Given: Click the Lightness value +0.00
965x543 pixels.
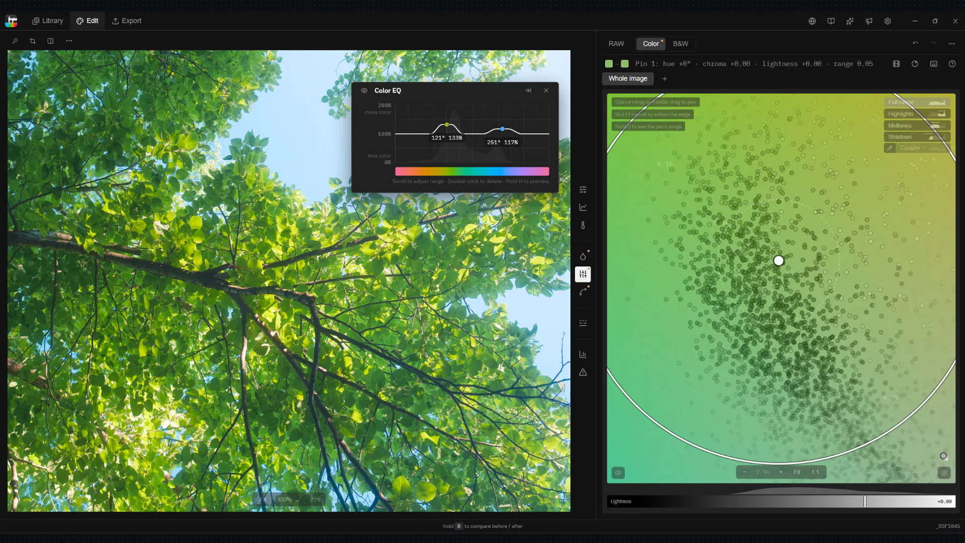Looking at the screenshot, I should (944, 501).
